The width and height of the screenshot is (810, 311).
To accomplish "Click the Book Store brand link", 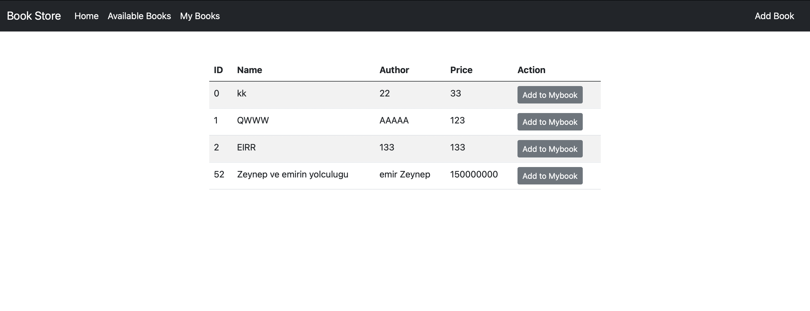I will [34, 16].
